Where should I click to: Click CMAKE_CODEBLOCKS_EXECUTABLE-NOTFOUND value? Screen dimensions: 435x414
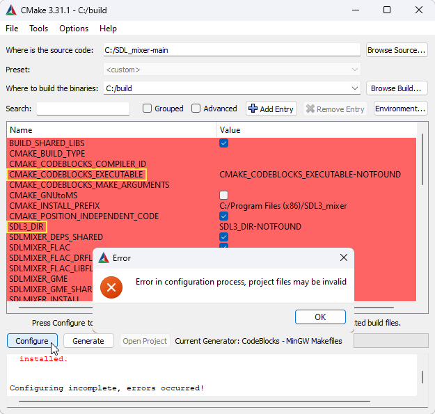310,175
